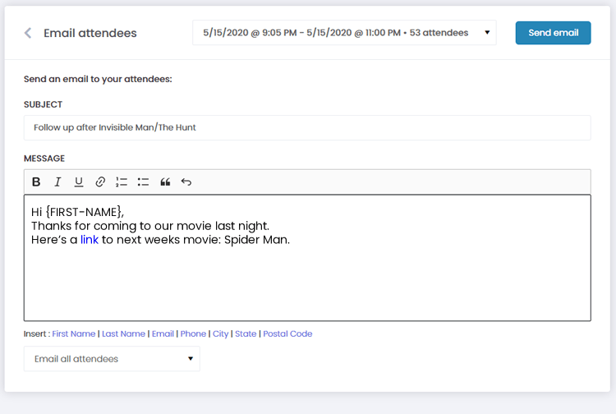Create a bulleted list in message

point(143,182)
